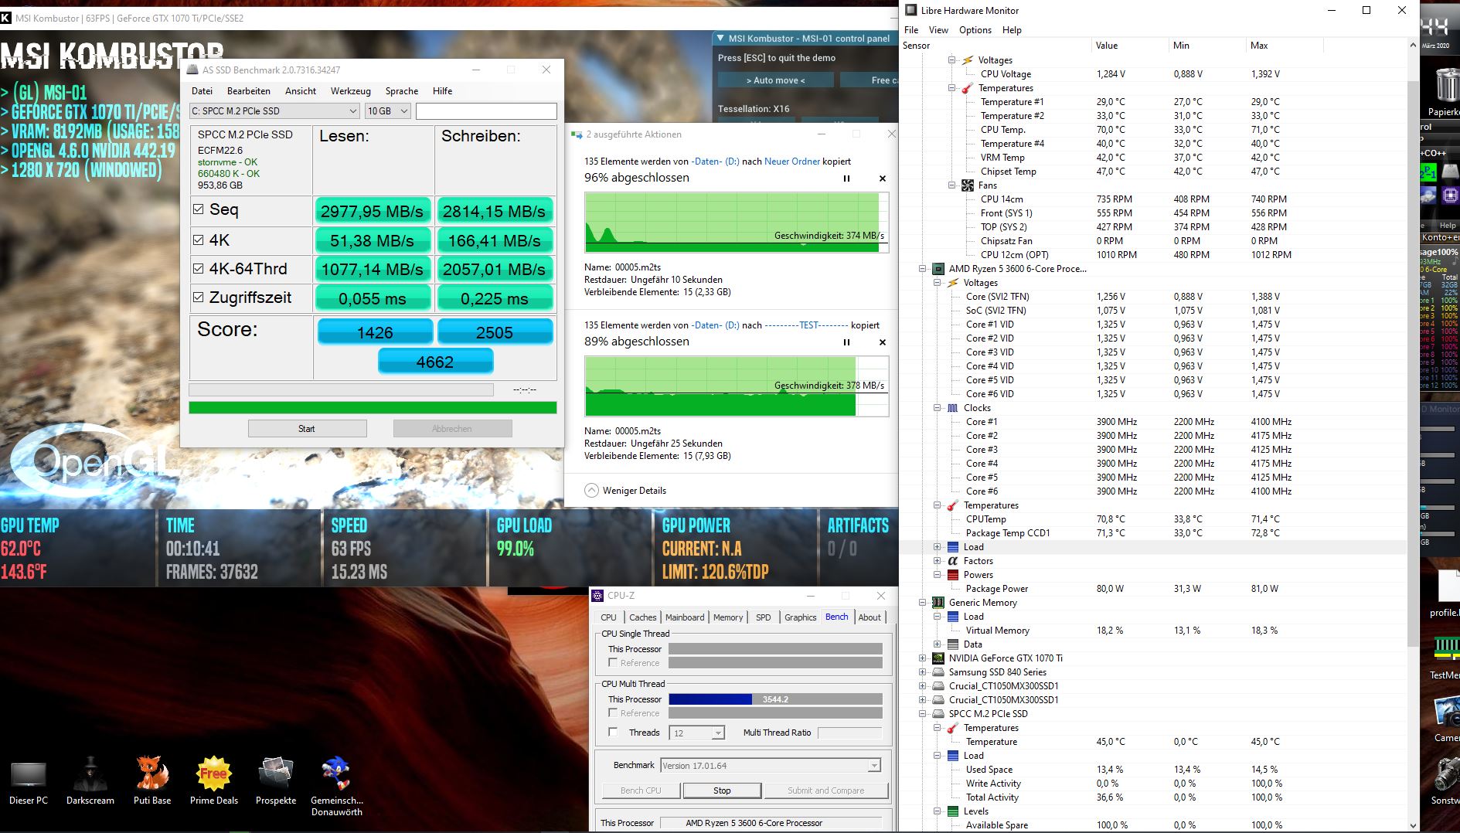Image resolution: width=1460 pixels, height=833 pixels.
Task: Open the Neuer Ordner destination link
Action: 792,161
